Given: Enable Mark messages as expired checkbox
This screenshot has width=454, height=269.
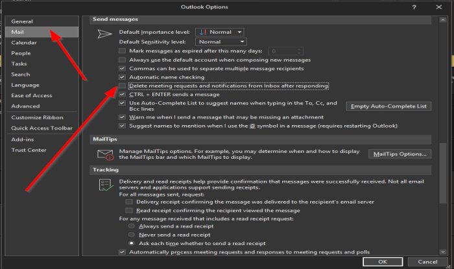Looking at the screenshot, I should click(122, 51).
